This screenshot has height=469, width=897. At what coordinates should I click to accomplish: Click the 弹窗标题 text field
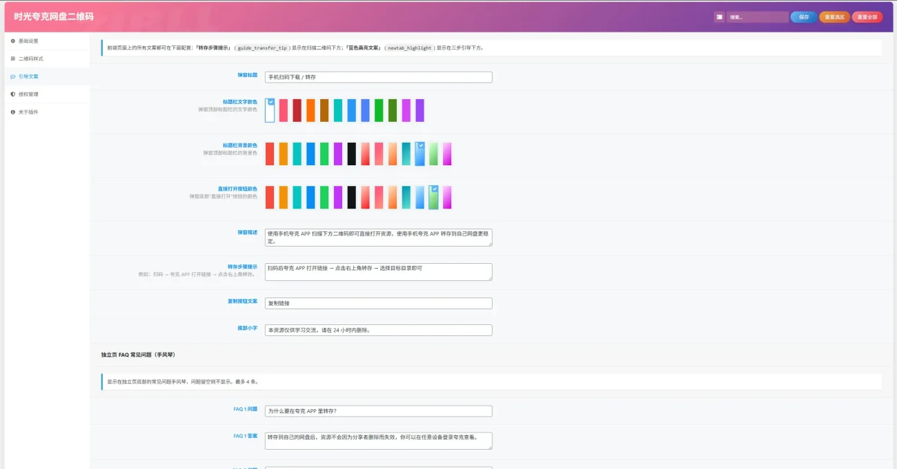(379, 77)
